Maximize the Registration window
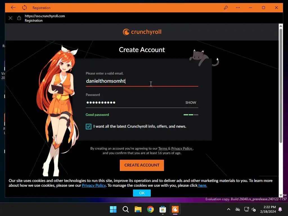The image size is (288, 216). pos(263,8)
